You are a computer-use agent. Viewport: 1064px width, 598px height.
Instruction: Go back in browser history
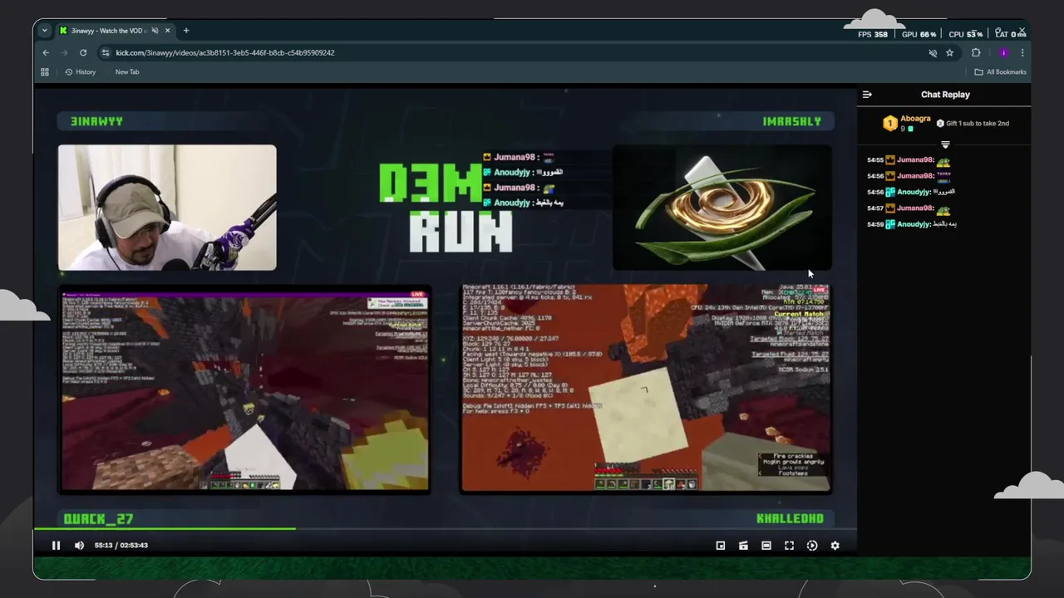click(46, 52)
